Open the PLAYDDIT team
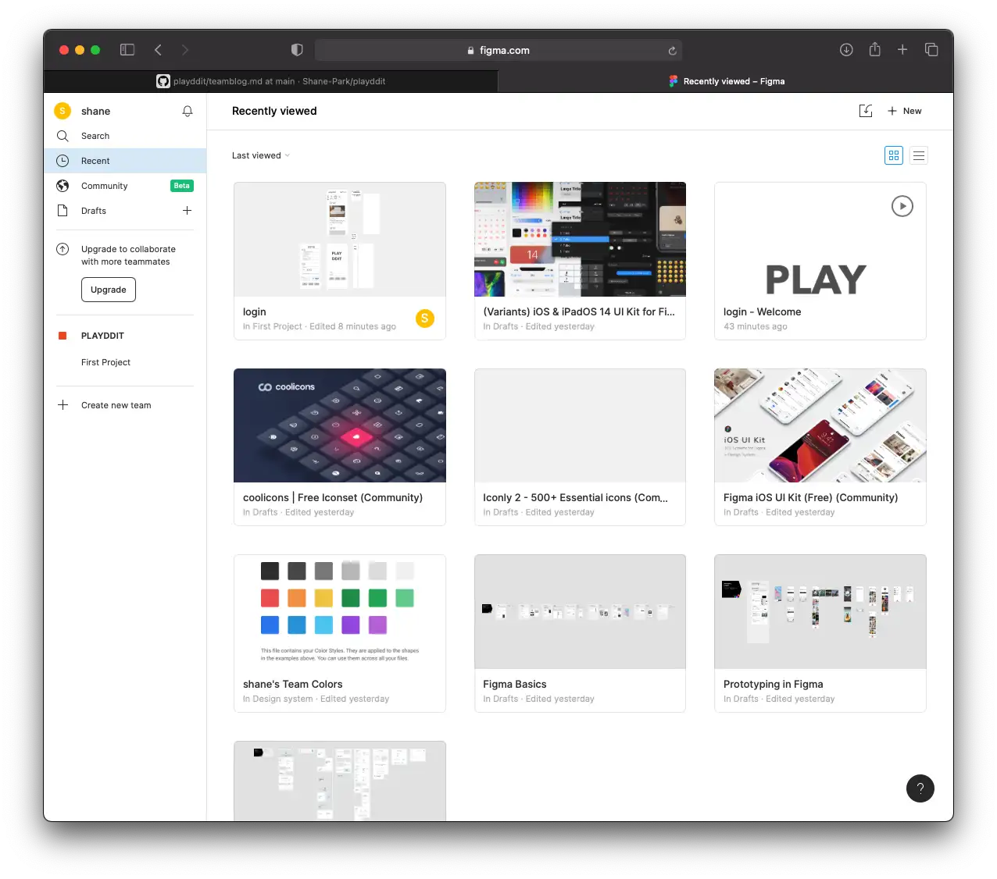This screenshot has width=997, height=879. coord(102,336)
